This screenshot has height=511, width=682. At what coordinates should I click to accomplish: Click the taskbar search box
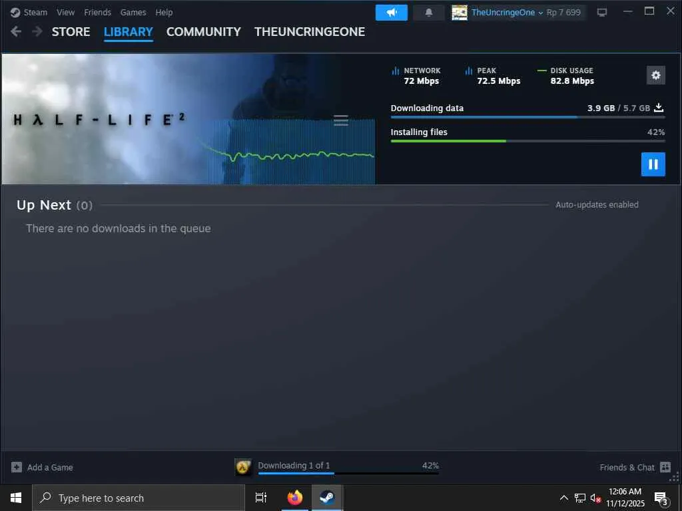[139, 498]
